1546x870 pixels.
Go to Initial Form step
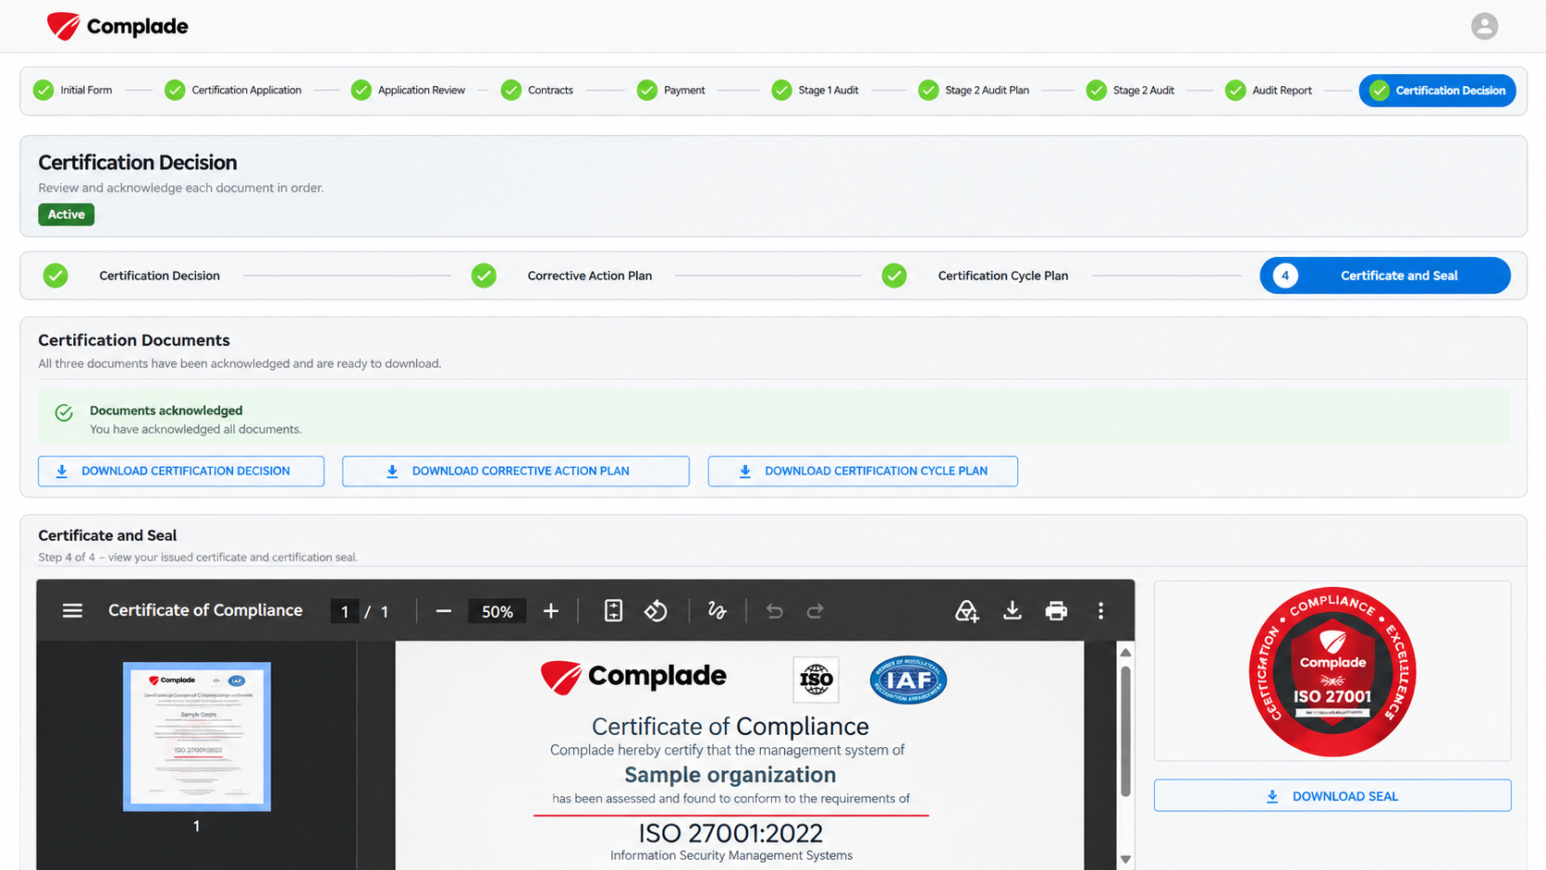click(73, 90)
